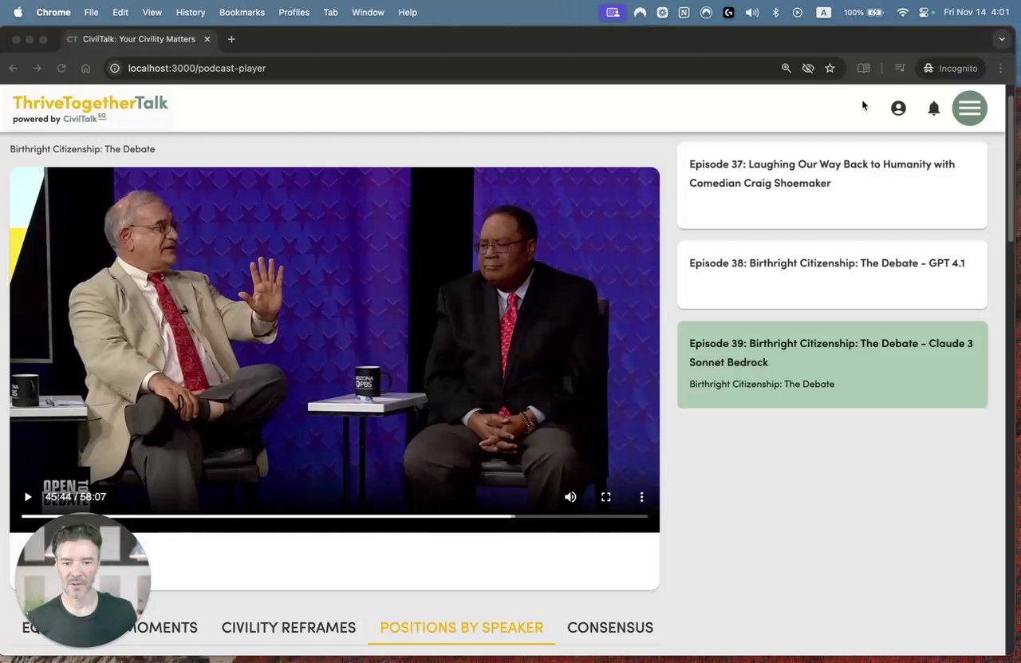Open the video player's three-dot options menu
1021x663 pixels.
pyautogui.click(x=641, y=497)
